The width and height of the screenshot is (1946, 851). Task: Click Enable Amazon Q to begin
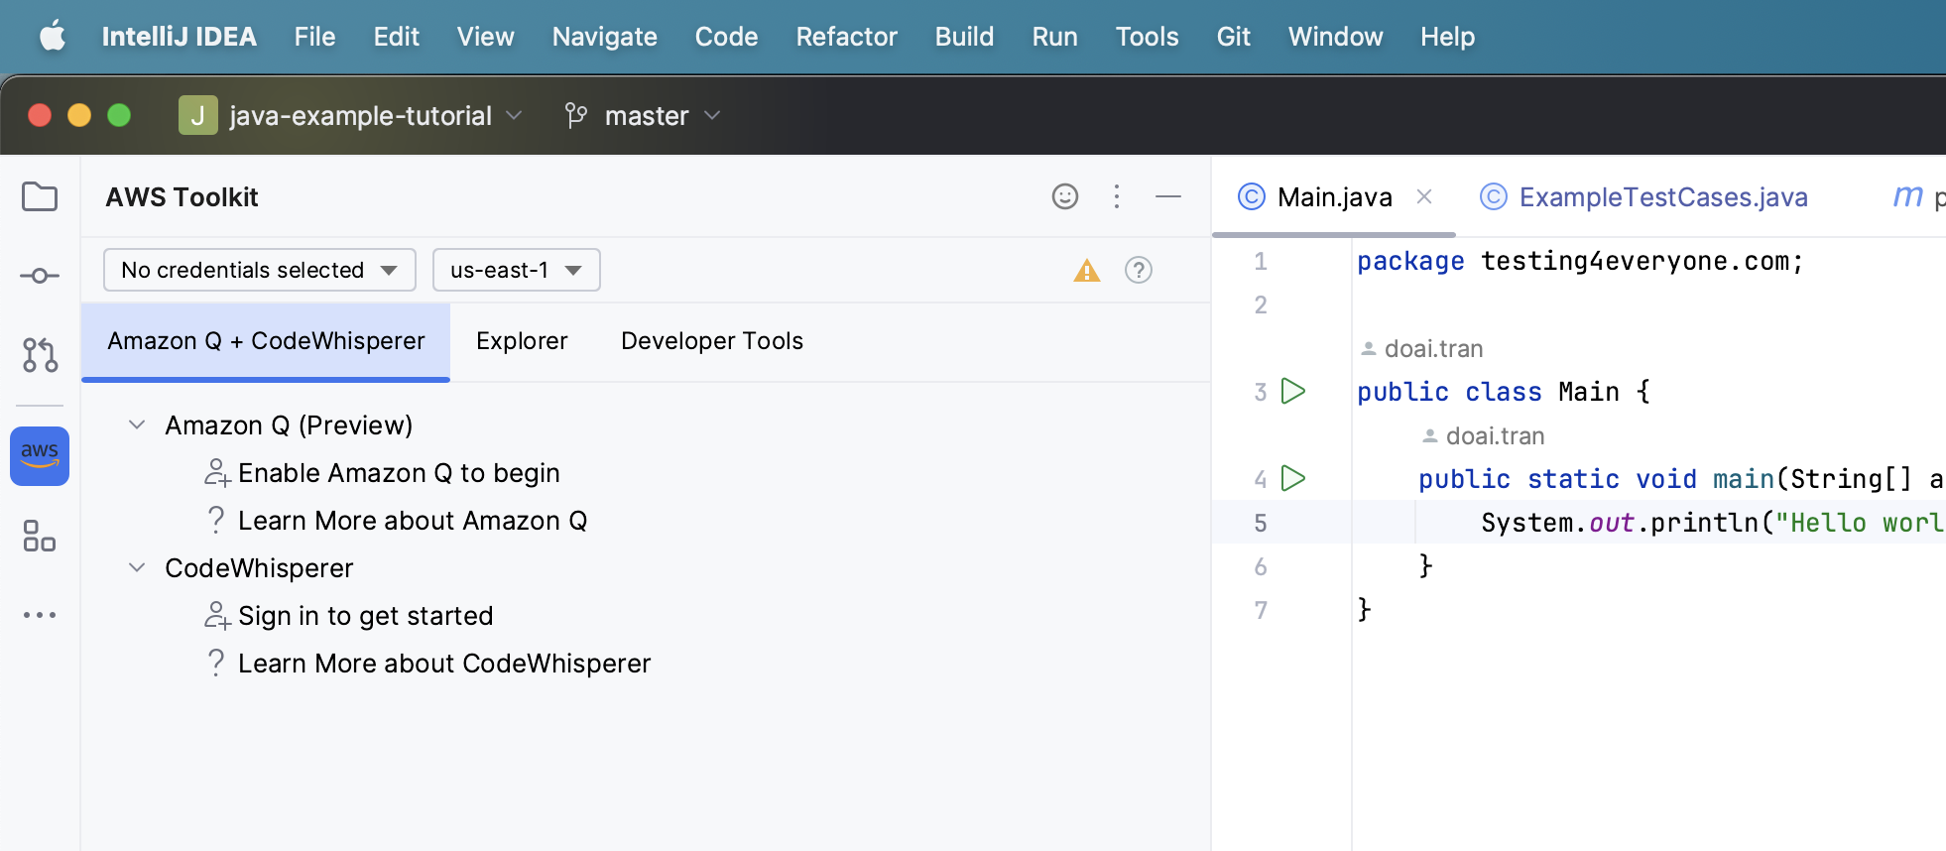[x=399, y=473]
